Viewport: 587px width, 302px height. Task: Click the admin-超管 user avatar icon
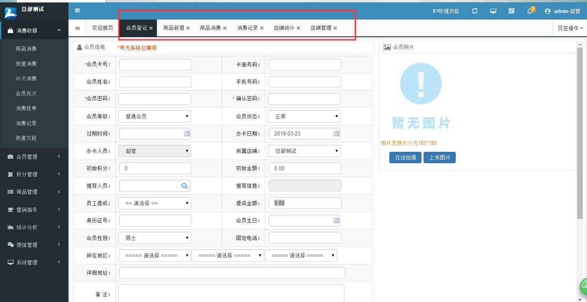click(547, 11)
